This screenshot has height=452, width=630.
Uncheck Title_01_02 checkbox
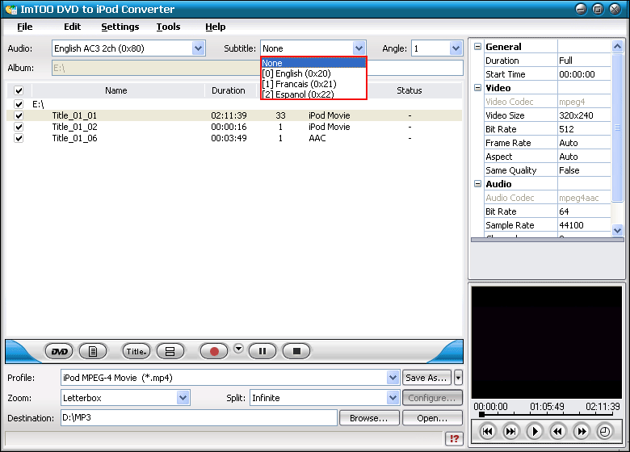coord(19,127)
